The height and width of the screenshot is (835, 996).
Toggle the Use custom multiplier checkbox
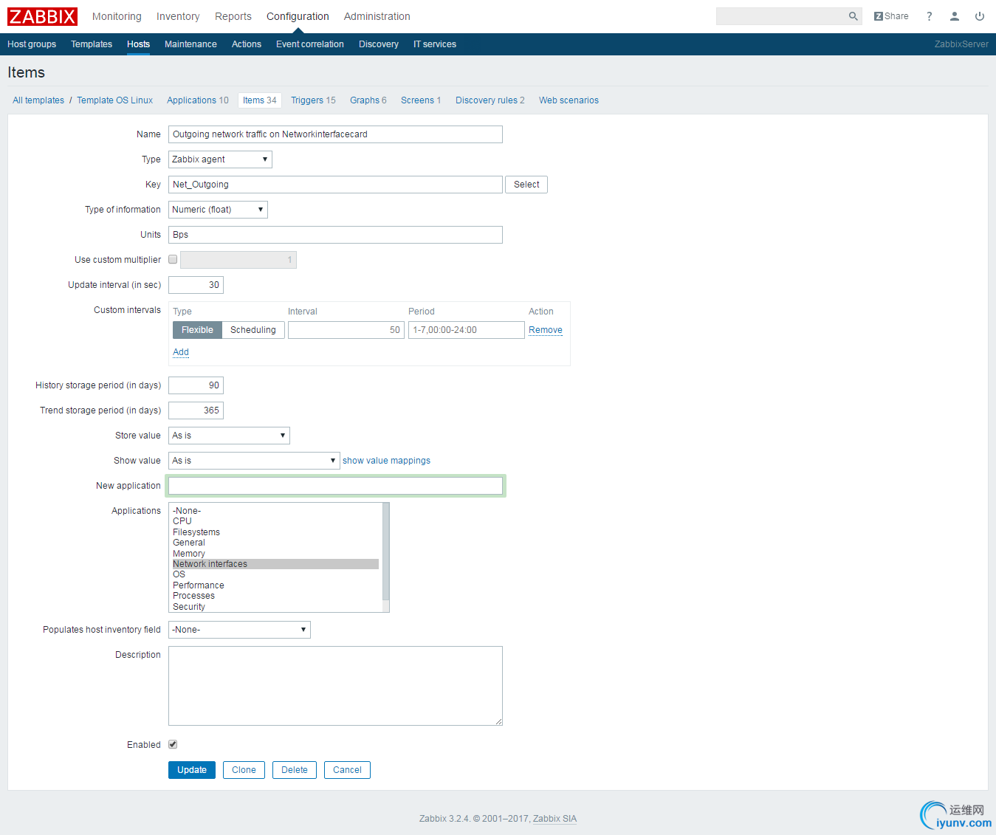point(173,260)
